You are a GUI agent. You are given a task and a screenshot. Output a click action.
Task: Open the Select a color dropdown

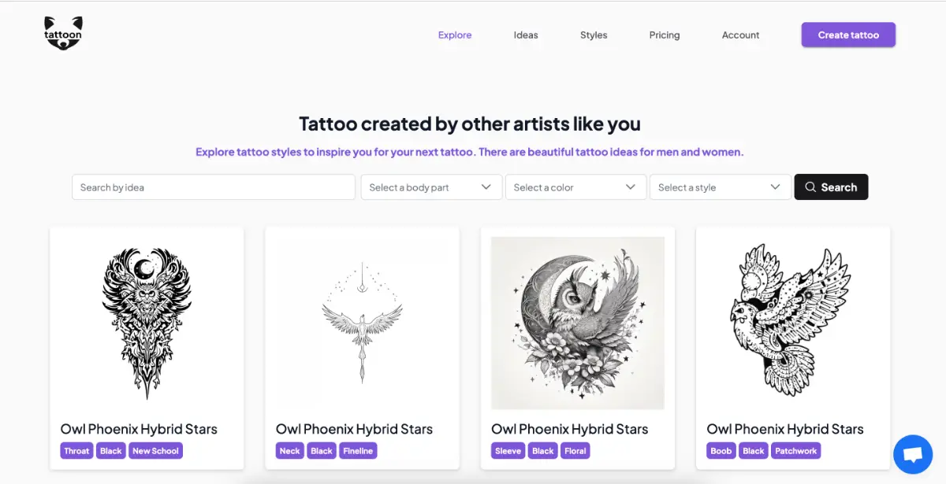[x=575, y=187]
